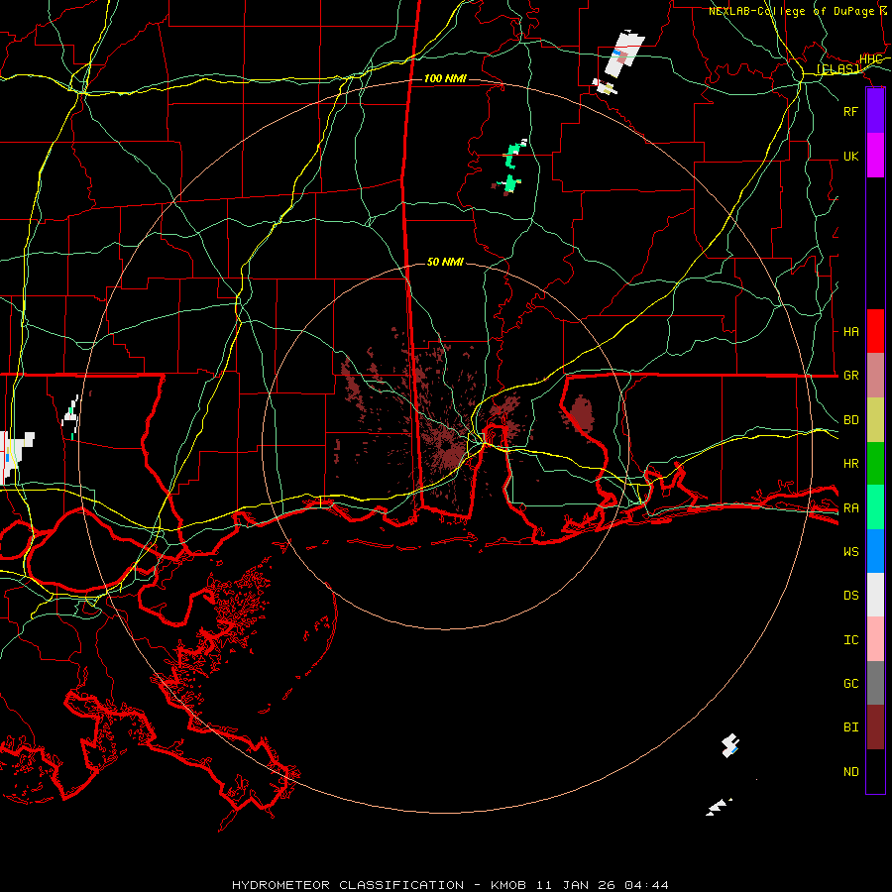The width and height of the screenshot is (892, 892).
Task: Click the gray GC legend swatch
Action: [875, 683]
